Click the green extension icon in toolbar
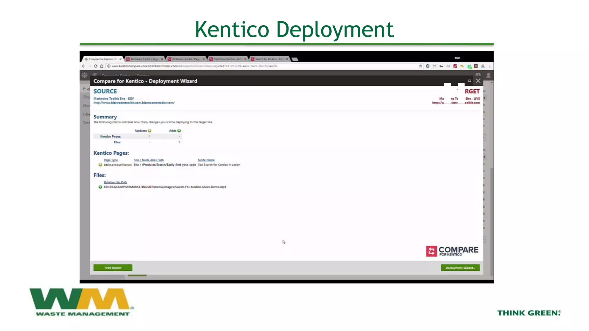 click(469, 66)
